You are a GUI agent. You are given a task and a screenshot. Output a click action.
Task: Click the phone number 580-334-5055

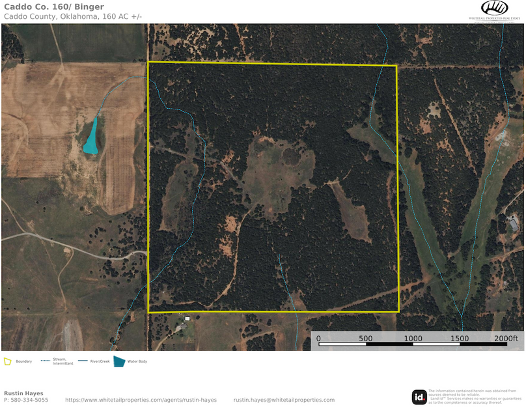(x=29, y=400)
